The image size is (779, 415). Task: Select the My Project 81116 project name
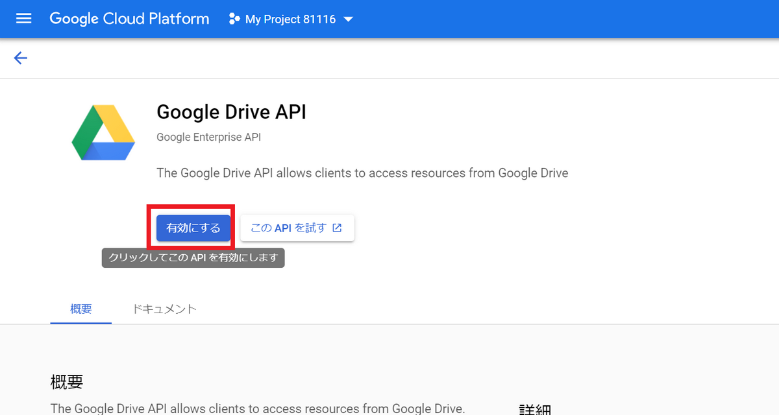click(x=290, y=19)
